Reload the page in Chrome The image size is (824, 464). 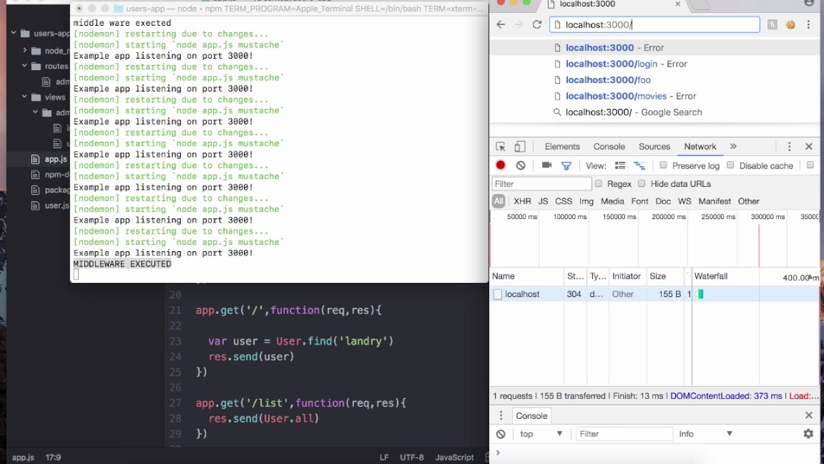[x=537, y=24]
